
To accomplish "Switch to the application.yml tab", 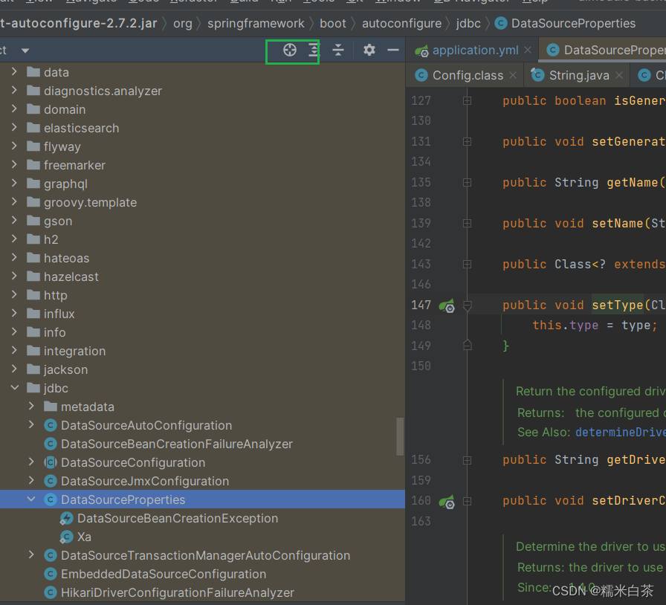I will 475,50.
